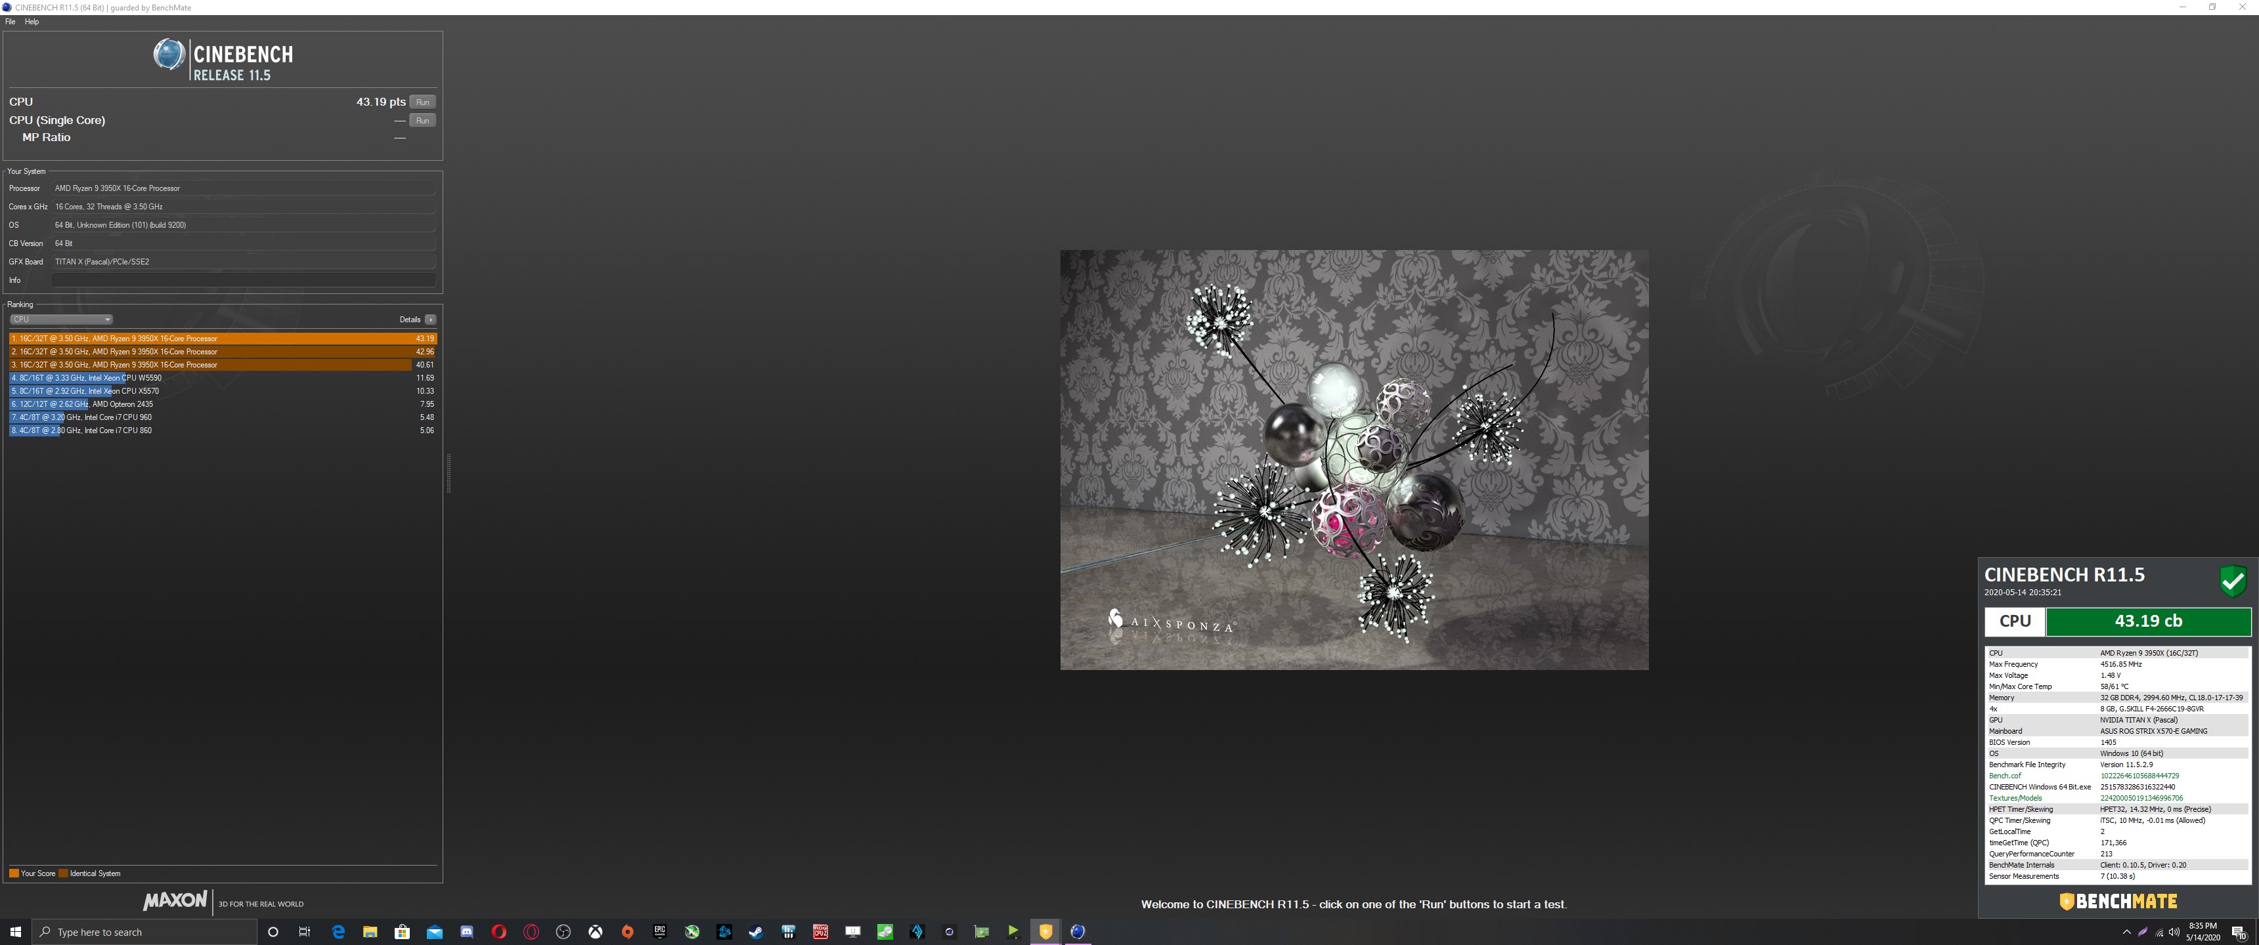Open the red filled Opera browser icon
The image size is (2259, 945).
[499, 932]
